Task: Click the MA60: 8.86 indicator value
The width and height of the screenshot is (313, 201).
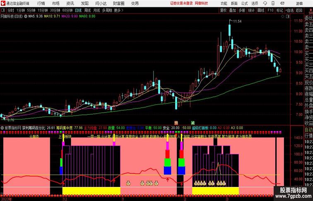Action: [87, 17]
